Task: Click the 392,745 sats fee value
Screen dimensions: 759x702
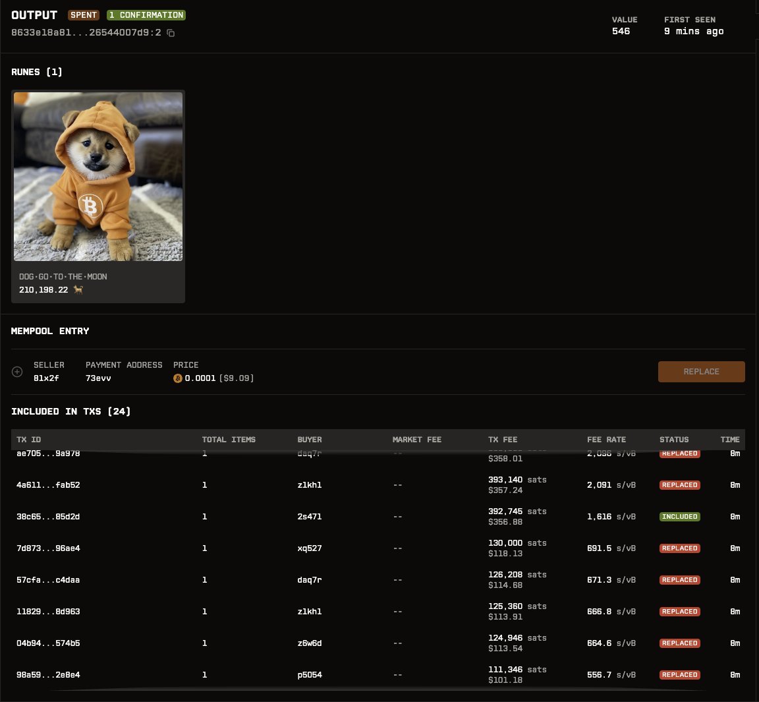Action: coord(517,512)
